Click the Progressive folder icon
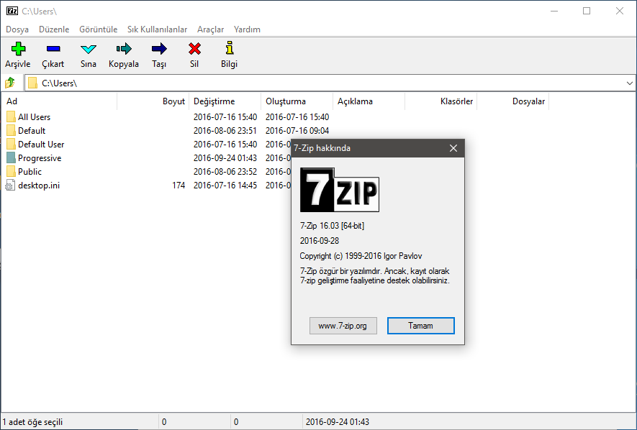Screen dimensions: 637x430 pyautogui.click(x=11, y=157)
